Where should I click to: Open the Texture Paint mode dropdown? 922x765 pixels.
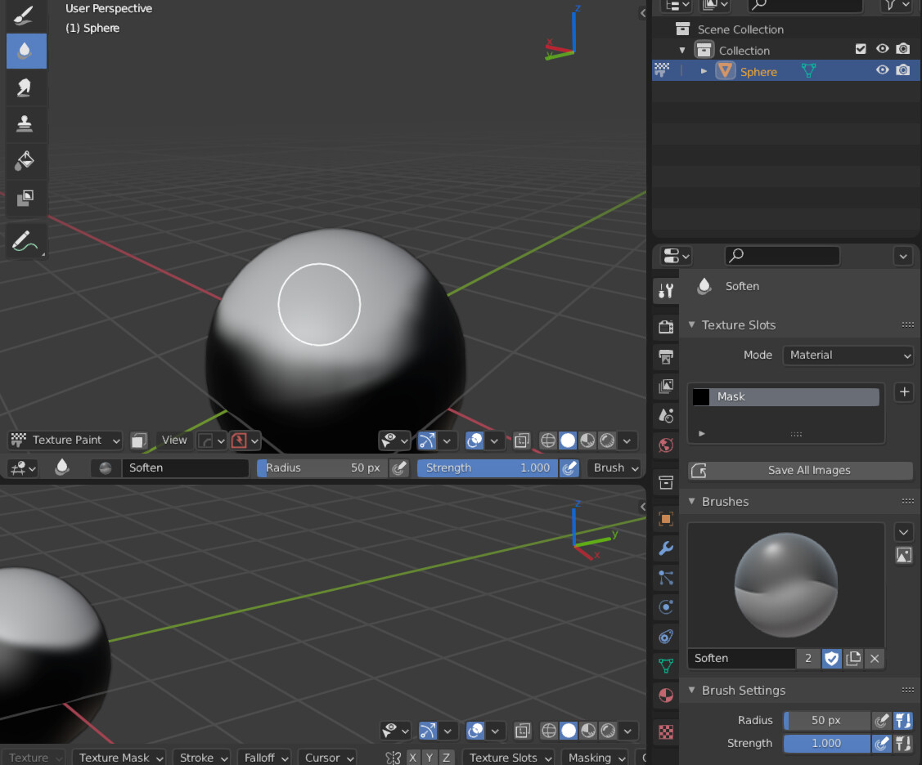[x=64, y=440]
